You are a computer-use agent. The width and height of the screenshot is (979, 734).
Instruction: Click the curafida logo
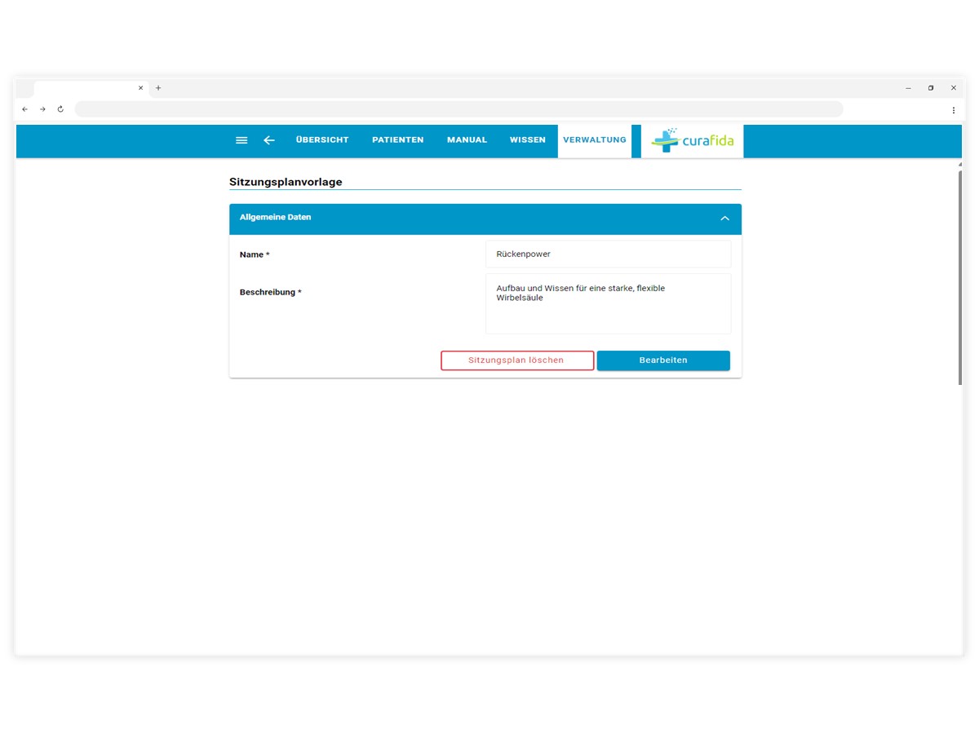[x=692, y=140]
